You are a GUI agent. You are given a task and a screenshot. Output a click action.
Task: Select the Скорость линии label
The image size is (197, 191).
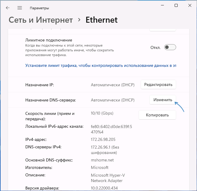[50, 116]
